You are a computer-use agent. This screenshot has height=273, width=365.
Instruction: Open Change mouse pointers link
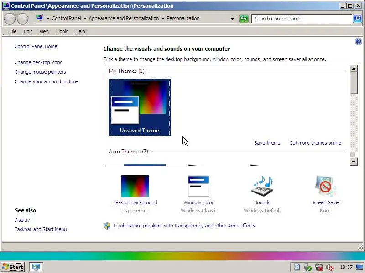pos(40,72)
